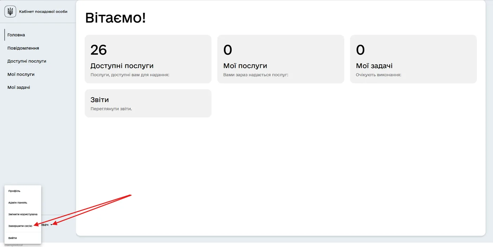Select Мої задачі in the sidebar
The height and width of the screenshot is (247, 493).
[x=19, y=87]
